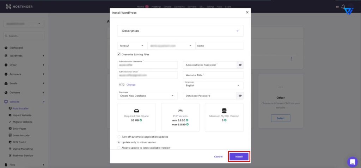Click the Business Service icon
Image resolution: width=361 pixels, height=168 pixels.
10,156
